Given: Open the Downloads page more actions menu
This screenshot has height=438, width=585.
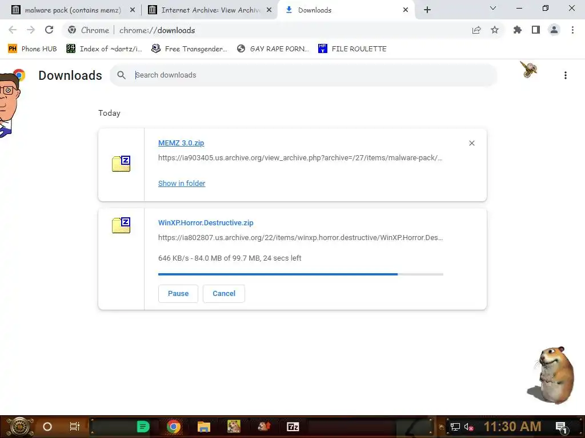Looking at the screenshot, I should (x=566, y=75).
